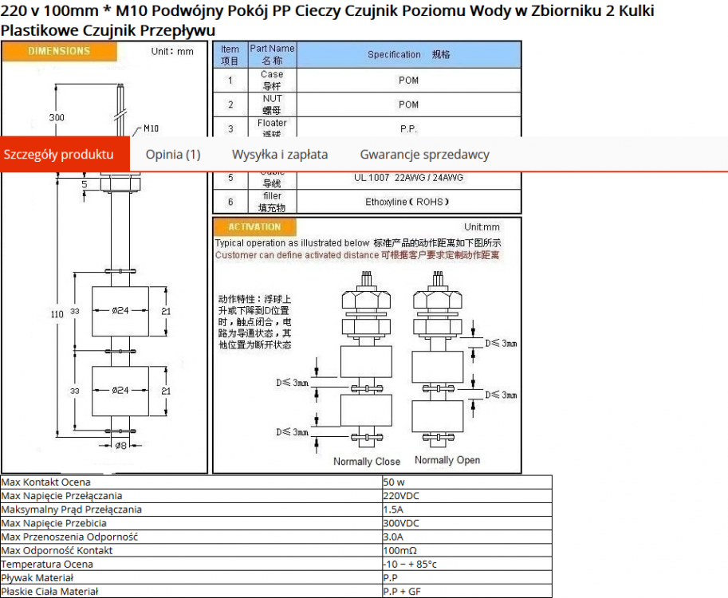Click the 220VDC value cell
728x598 pixels.
coord(395,496)
